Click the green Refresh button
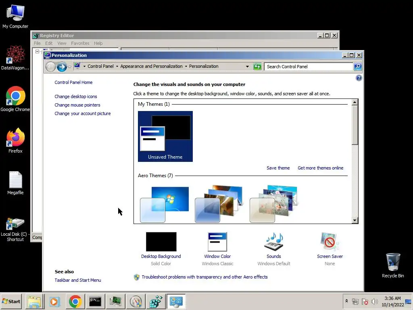The height and width of the screenshot is (310, 413). [x=257, y=67]
